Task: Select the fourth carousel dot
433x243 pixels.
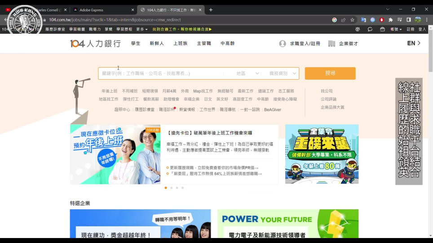Action: pyautogui.click(x=182, y=188)
